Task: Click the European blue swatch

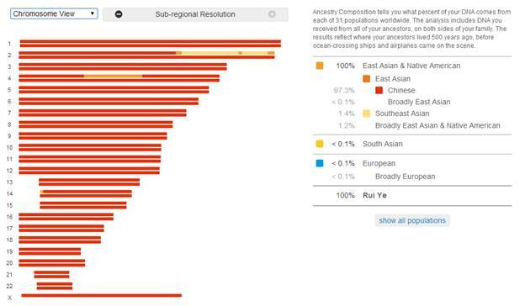Action: point(320,163)
